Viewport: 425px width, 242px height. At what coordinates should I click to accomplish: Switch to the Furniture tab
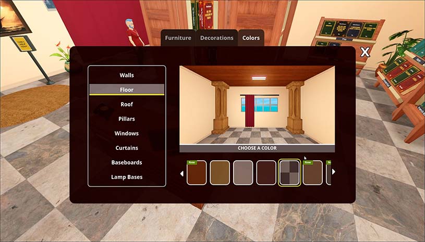pos(178,38)
